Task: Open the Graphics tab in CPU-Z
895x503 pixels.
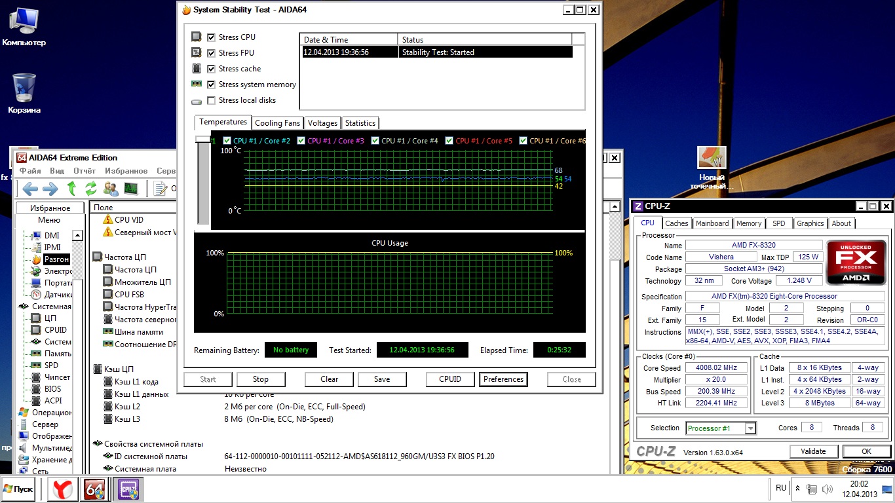Action: (x=810, y=223)
